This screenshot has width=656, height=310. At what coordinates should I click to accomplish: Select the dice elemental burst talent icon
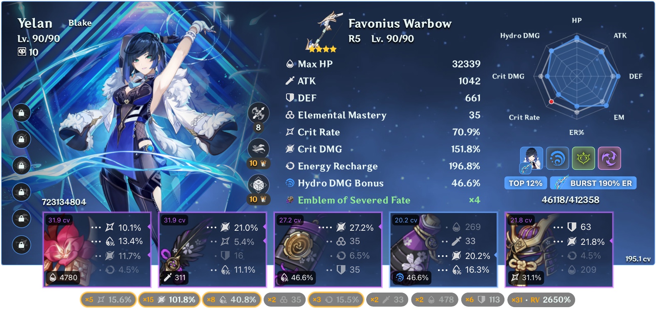click(x=258, y=185)
